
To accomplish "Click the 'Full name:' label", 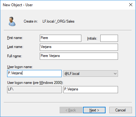I will pyautogui.click(x=15, y=56).
